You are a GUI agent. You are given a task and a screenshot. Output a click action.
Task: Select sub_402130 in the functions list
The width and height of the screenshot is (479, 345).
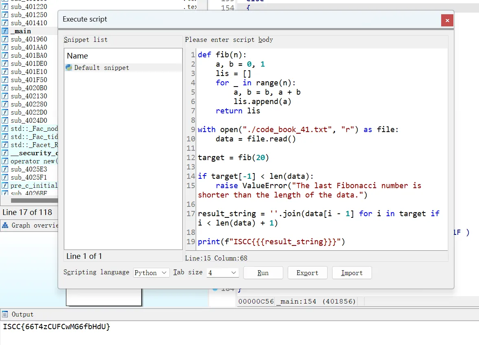pos(29,96)
